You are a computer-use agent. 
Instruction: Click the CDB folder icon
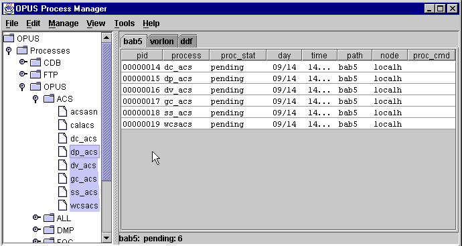click(x=35, y=62)
